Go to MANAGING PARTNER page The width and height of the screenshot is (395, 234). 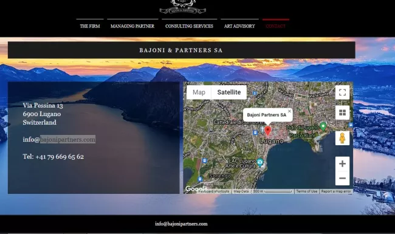point(132,26)
